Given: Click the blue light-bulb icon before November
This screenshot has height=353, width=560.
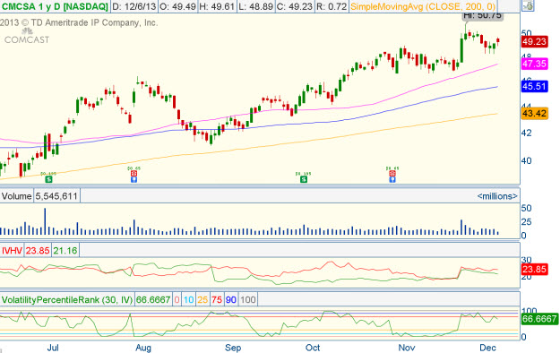Looking at the screenshot, I should (392, 179).
